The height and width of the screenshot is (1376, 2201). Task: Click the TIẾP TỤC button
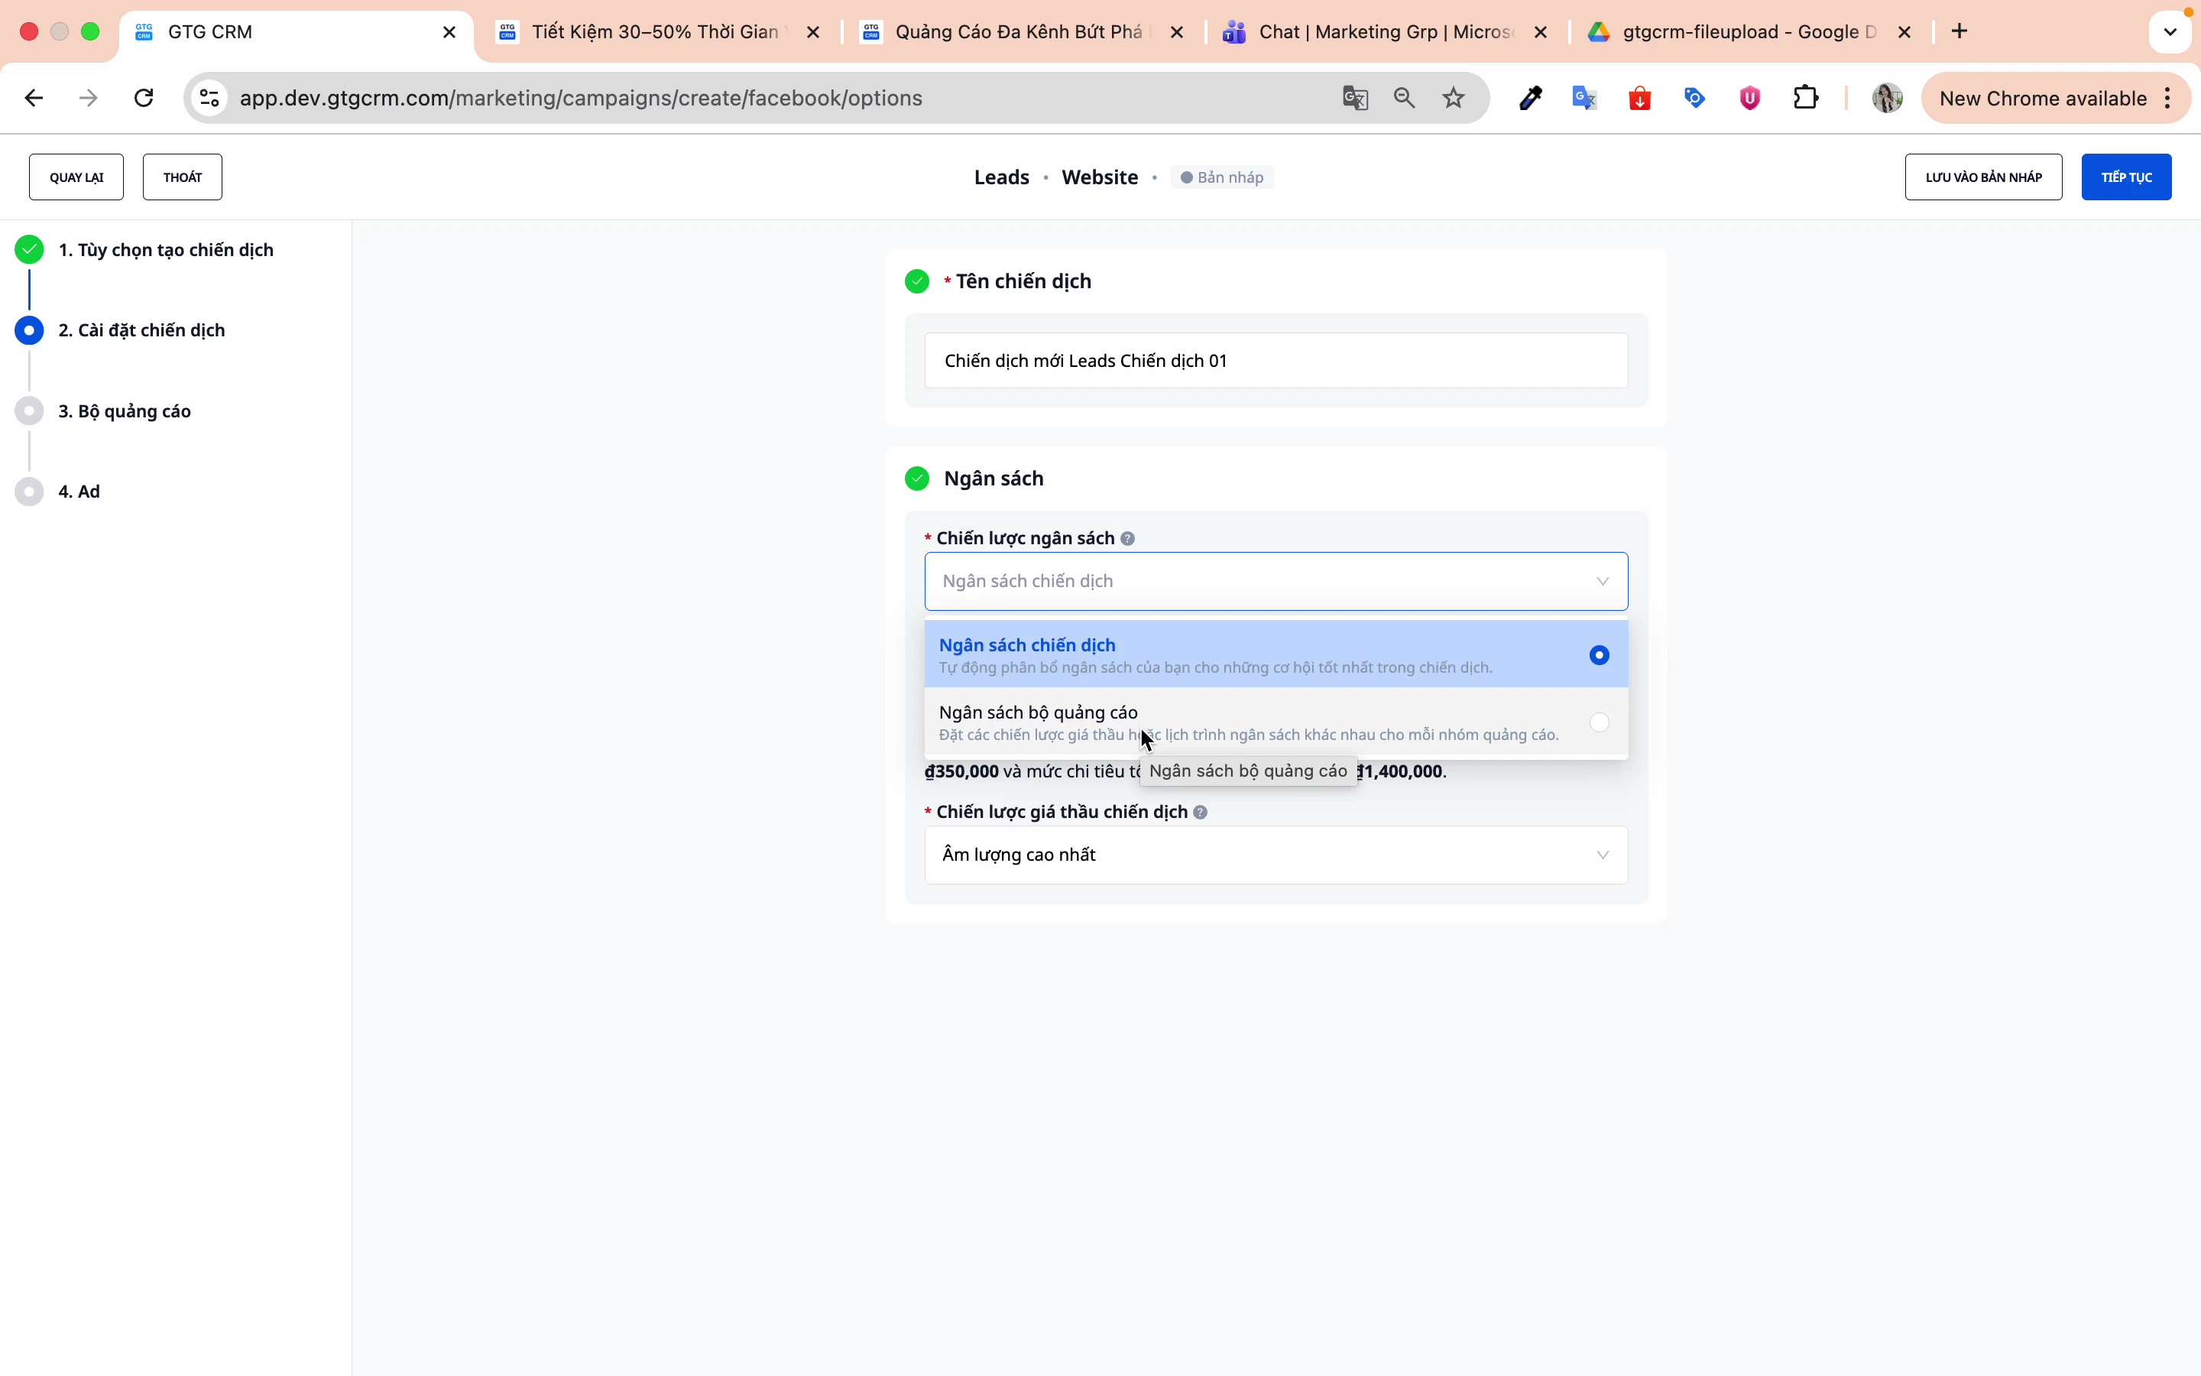tap(2126, 177)
